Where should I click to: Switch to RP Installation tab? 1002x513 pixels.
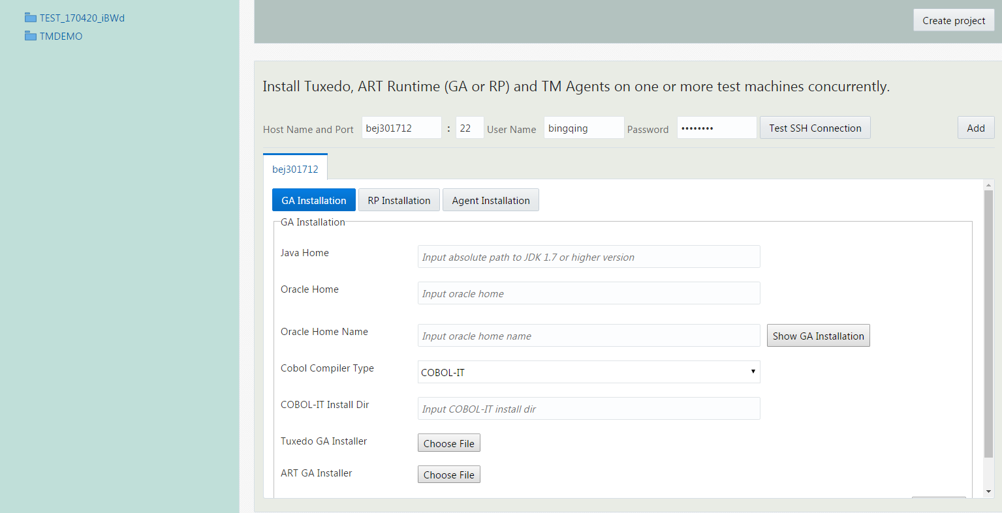[399, 200]
